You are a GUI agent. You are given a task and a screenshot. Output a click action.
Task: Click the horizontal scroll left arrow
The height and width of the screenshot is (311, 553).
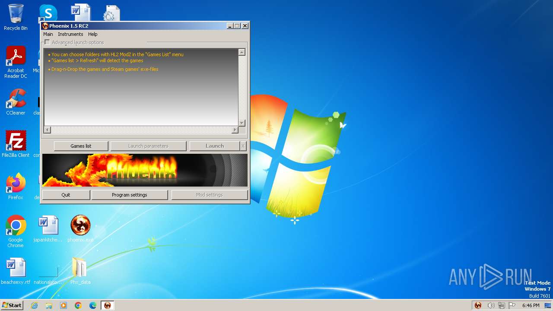[48, 130]
